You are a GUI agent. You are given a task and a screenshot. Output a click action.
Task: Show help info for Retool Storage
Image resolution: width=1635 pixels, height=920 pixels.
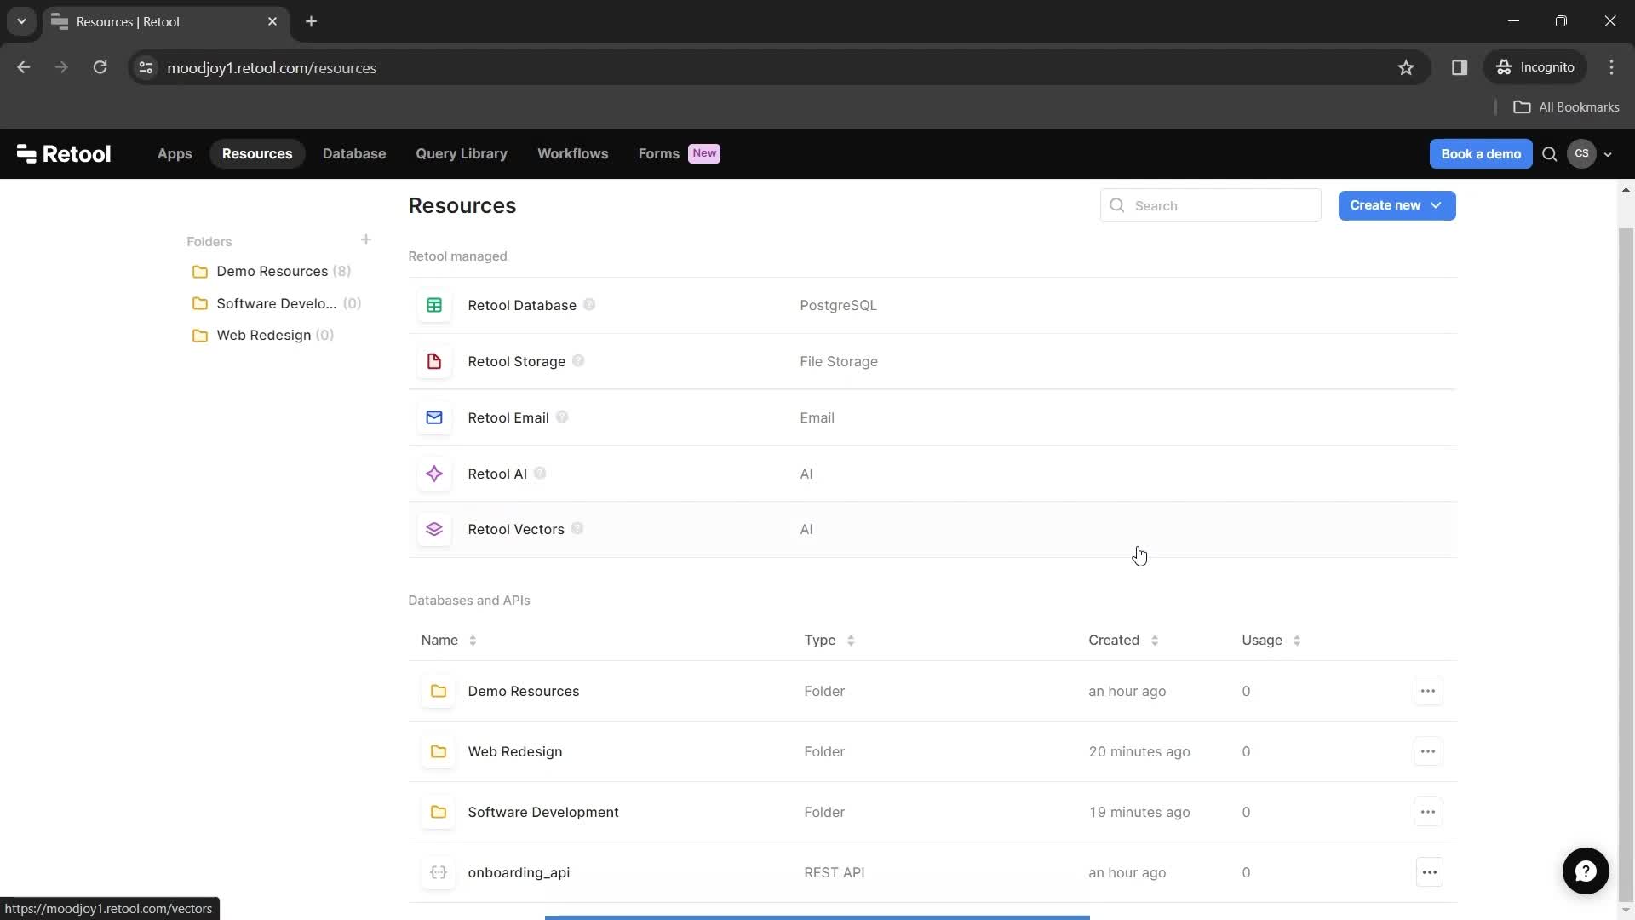coord(578,361)
